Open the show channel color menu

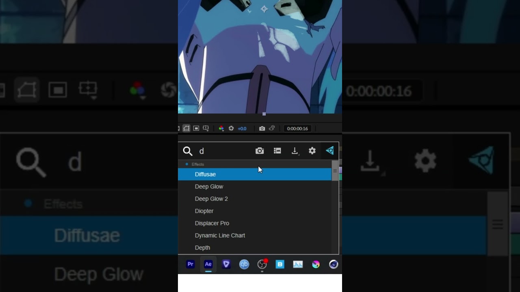pos(221,129)
